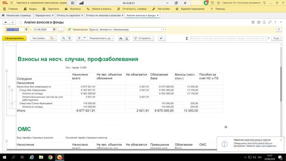
Task: Click the collapse all groups icon
Action: coord(84,38)
